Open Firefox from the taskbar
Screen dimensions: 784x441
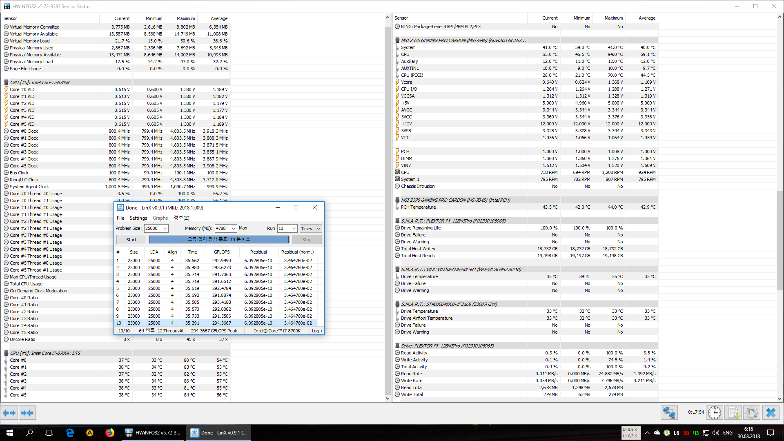pyautogui.click(x=109, y=433)
